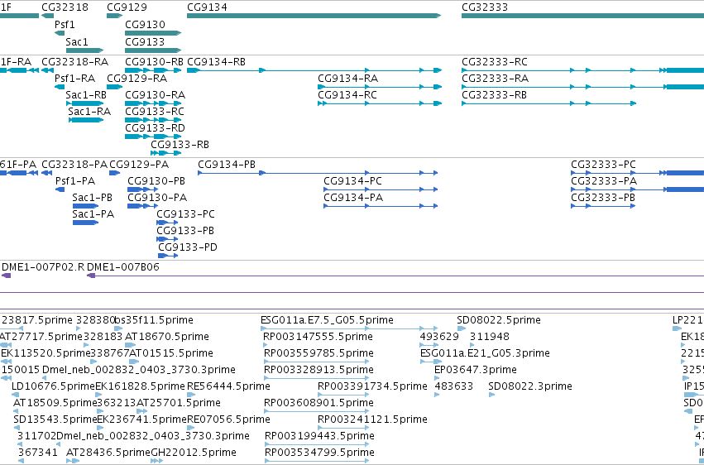Click EST label RP003199443.5prime

[x=319, y=437]
